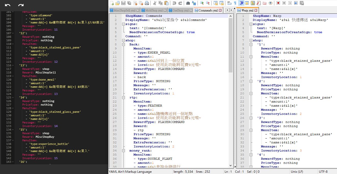Zoom in the editor text

pos(202,3)
